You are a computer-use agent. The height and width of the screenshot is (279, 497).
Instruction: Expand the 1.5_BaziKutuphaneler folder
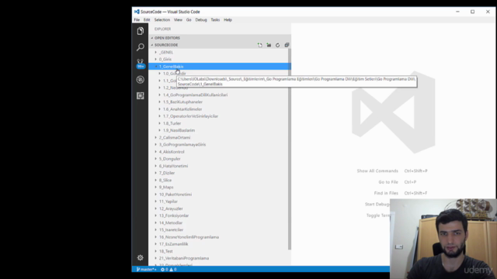(x=220, y=102)
